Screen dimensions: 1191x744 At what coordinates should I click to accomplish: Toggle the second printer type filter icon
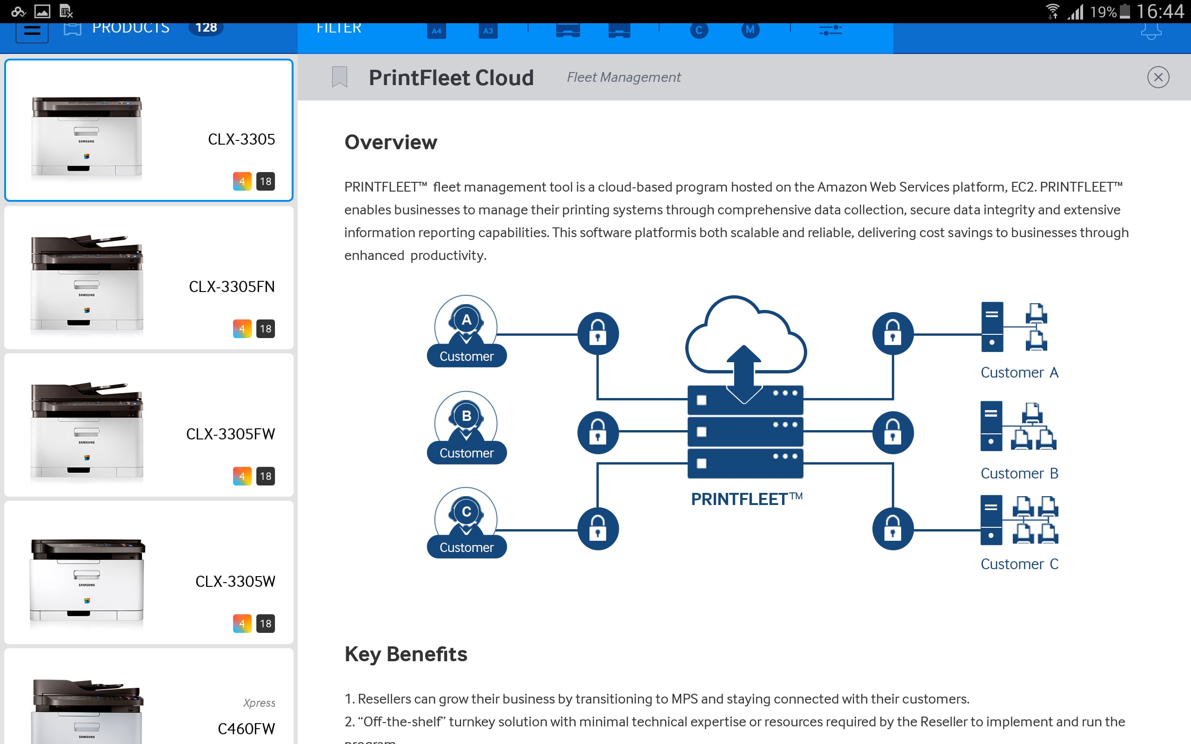[x=619, y=31]
